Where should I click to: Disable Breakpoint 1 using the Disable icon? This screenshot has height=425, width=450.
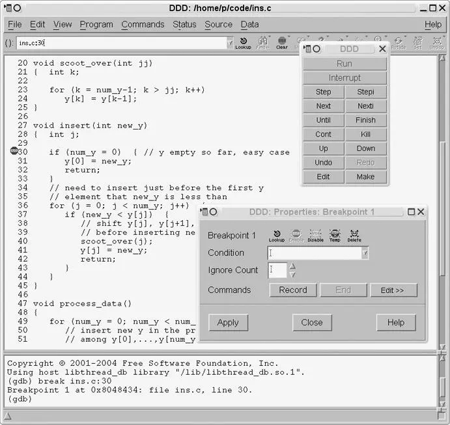coord(315,236)
